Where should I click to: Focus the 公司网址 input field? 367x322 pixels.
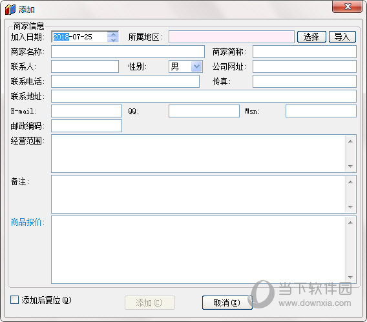tap(304, 66)
